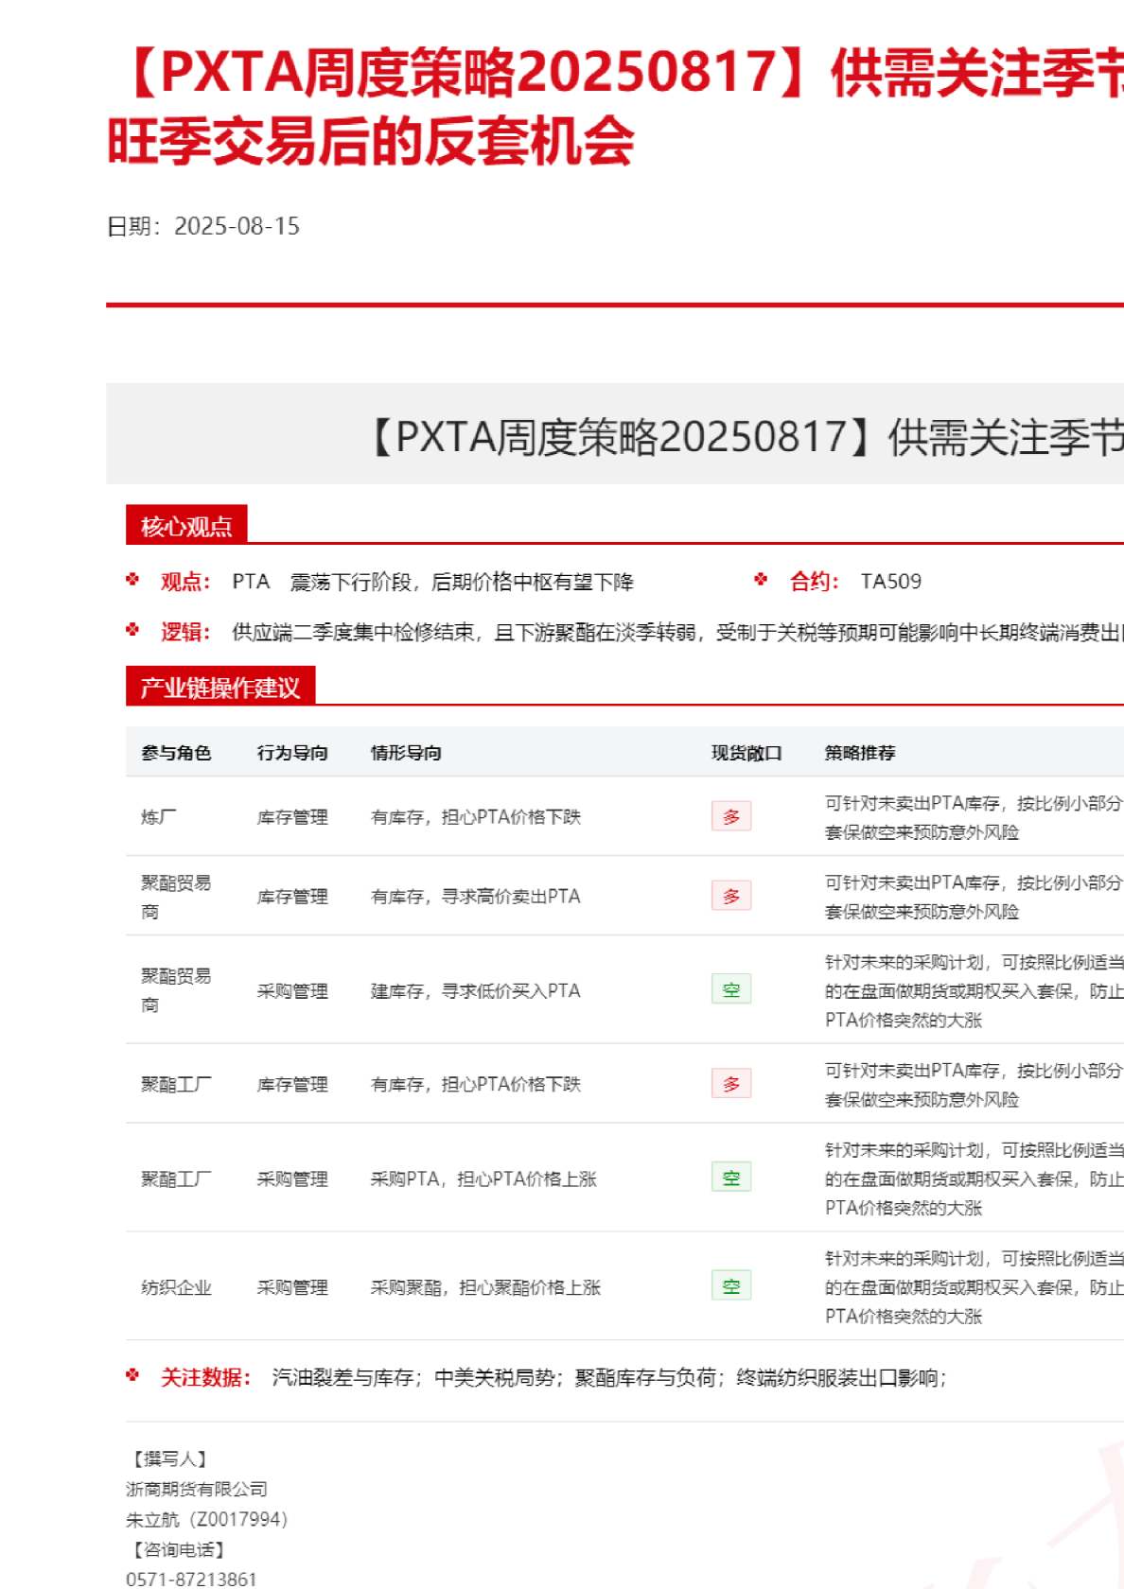The width and height of the screenshot is (1124, 1589).
Task: Click the author name 朱立航
Action: (152, 1519)
